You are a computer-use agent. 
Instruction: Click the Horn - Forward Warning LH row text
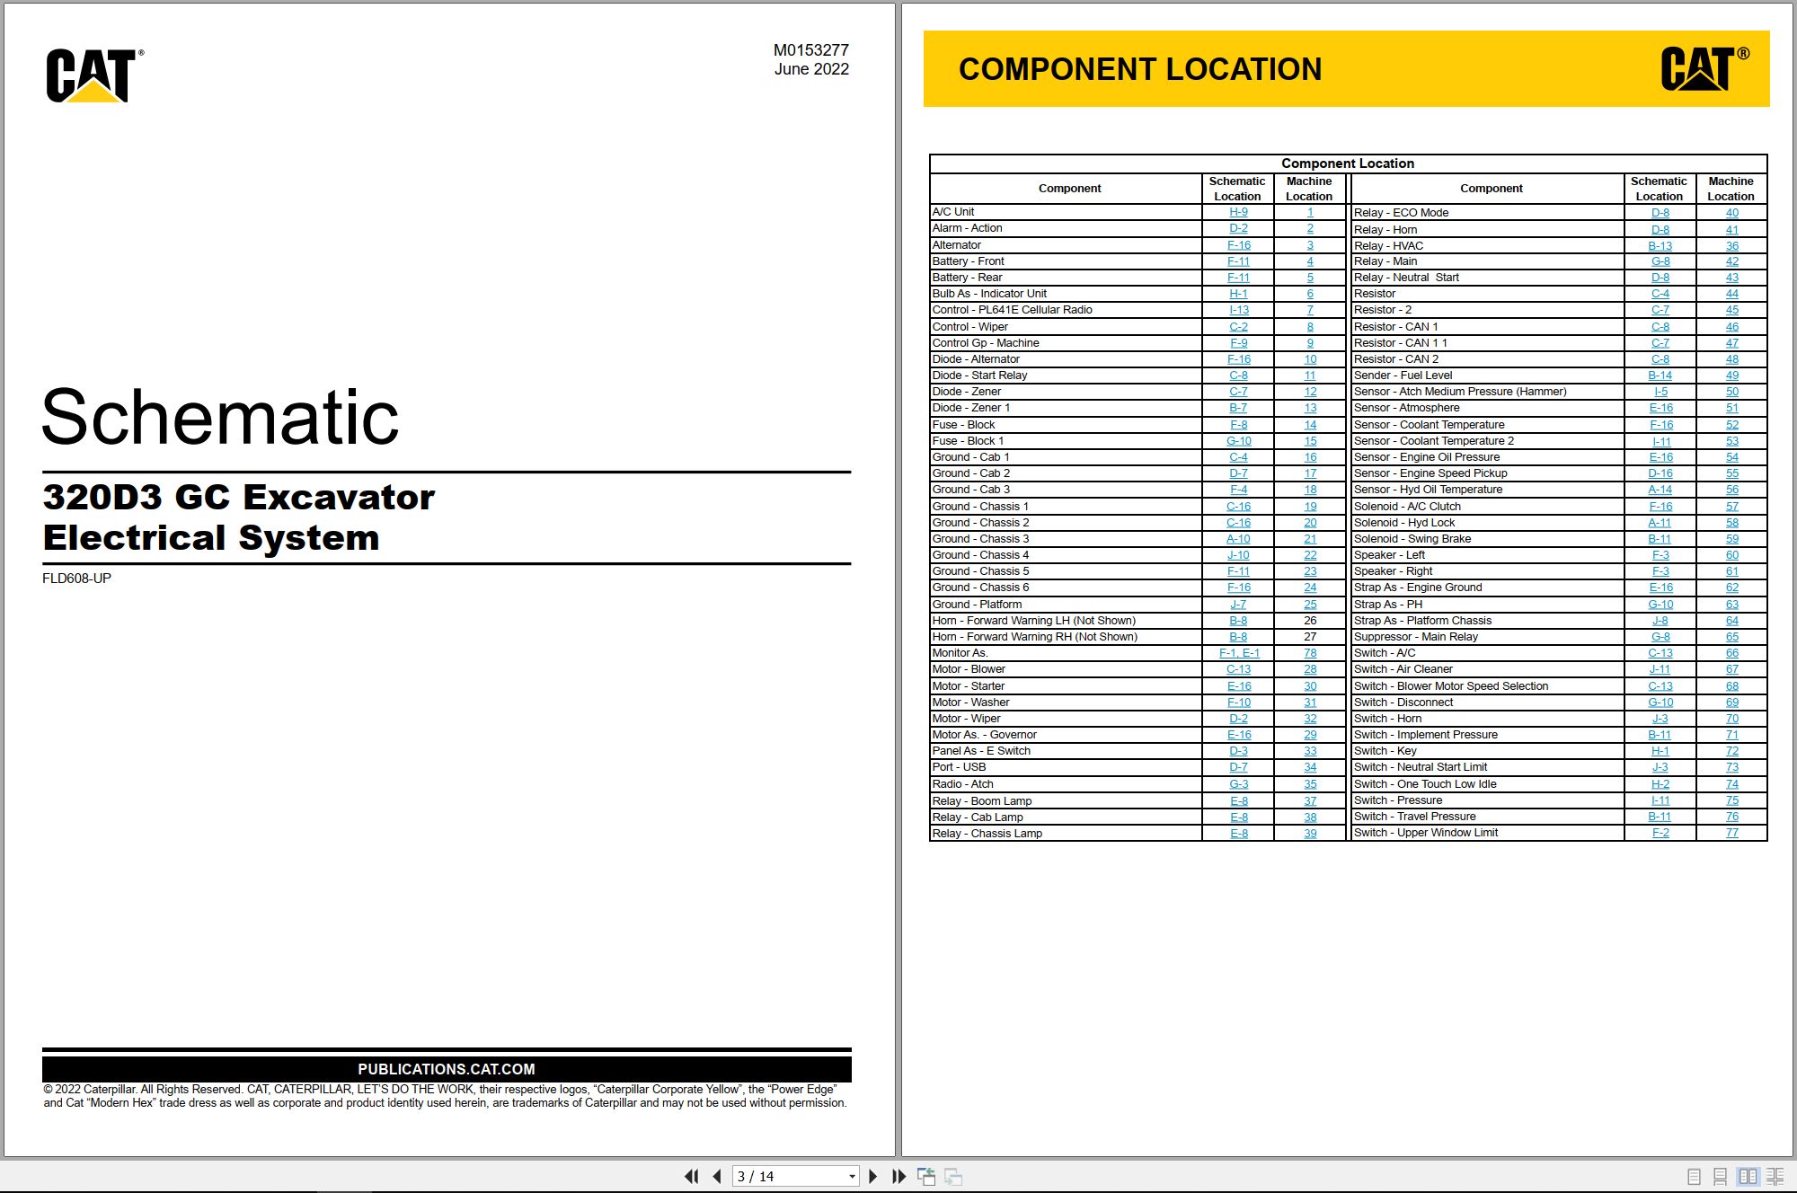click(1034, 621)
